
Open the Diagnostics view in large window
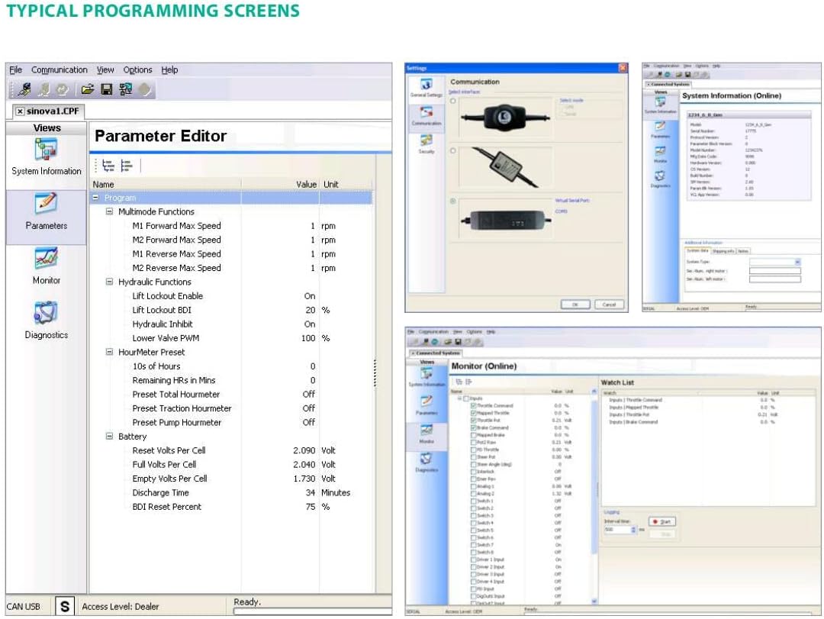(x=46, y=320)
